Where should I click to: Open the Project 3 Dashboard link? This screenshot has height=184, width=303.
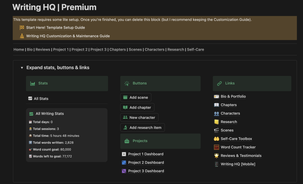click(146, 171)
